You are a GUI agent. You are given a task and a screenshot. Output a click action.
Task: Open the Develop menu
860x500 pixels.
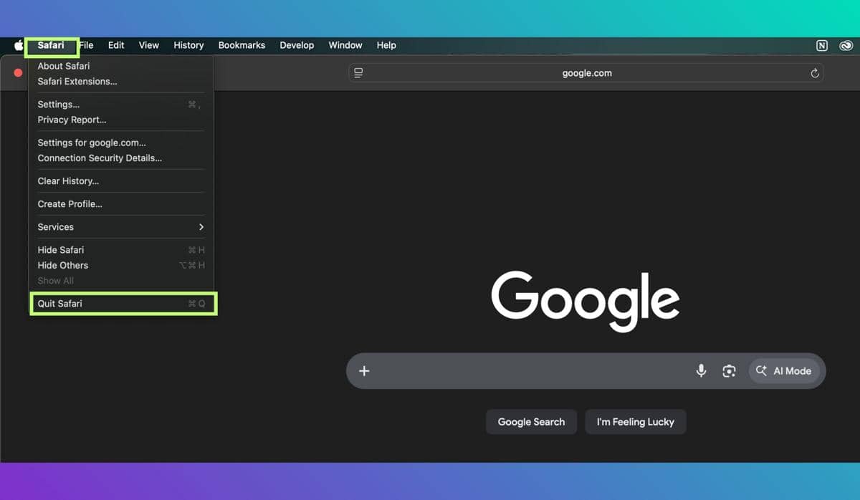click(297, 45)
